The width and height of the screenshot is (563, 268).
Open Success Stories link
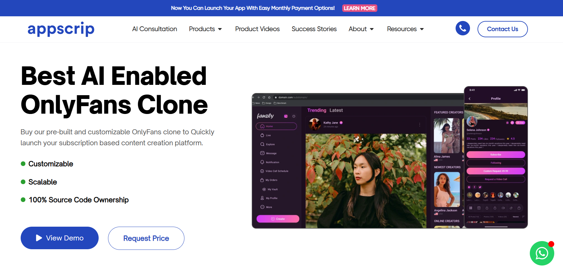coord(314,29)
